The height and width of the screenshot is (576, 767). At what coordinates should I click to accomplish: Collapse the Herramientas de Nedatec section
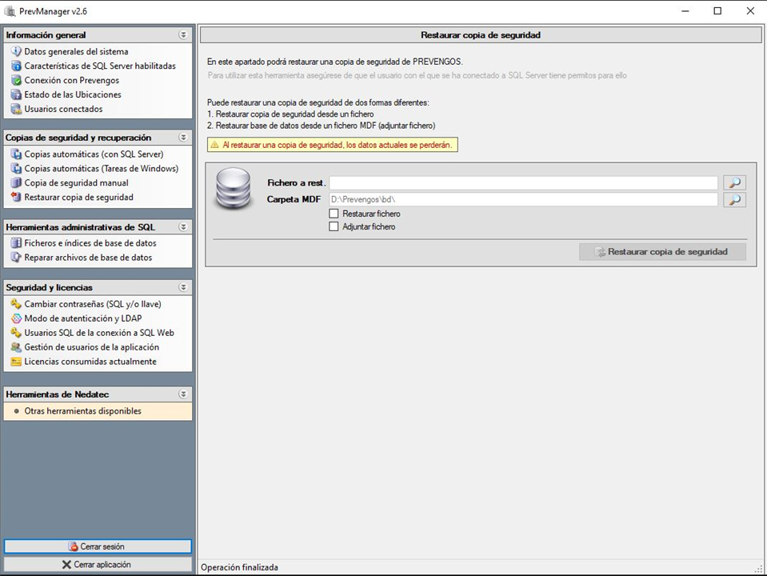(183, 394)
